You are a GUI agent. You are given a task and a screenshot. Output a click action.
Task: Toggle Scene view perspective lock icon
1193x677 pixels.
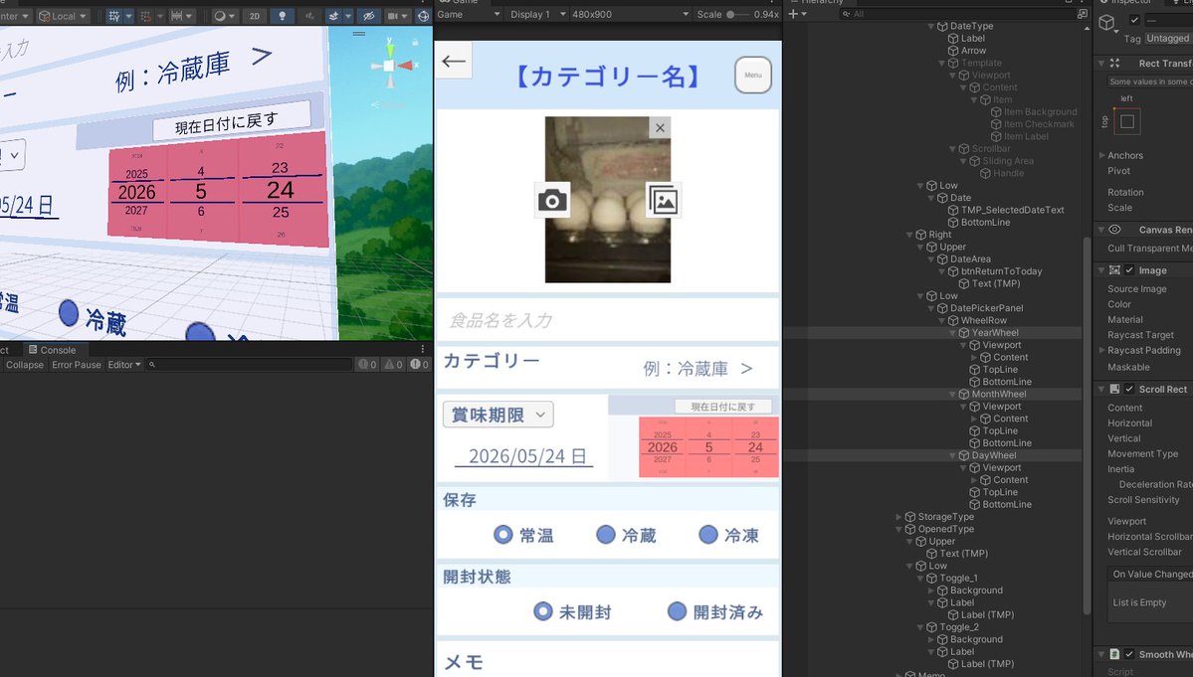[x=416, y=42]
